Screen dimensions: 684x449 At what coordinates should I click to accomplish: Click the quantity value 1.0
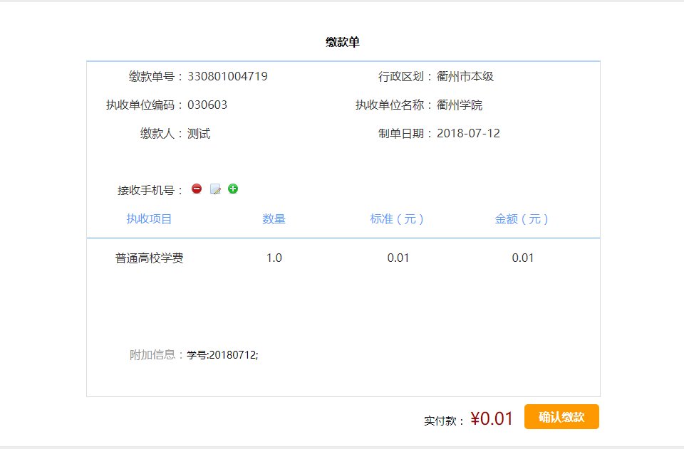[x=274, y=258]
